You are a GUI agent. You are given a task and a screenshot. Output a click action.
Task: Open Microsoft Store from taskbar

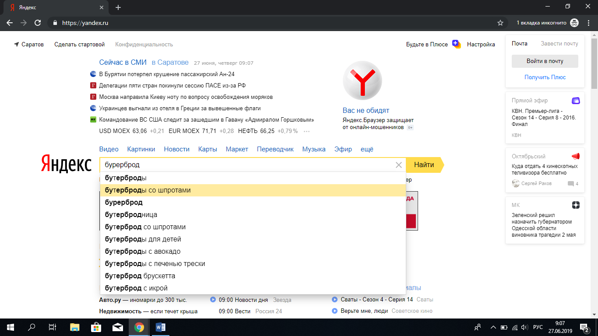click(96, 327)
